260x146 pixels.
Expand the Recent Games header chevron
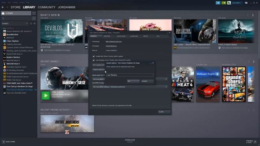[x=60, y=61]
